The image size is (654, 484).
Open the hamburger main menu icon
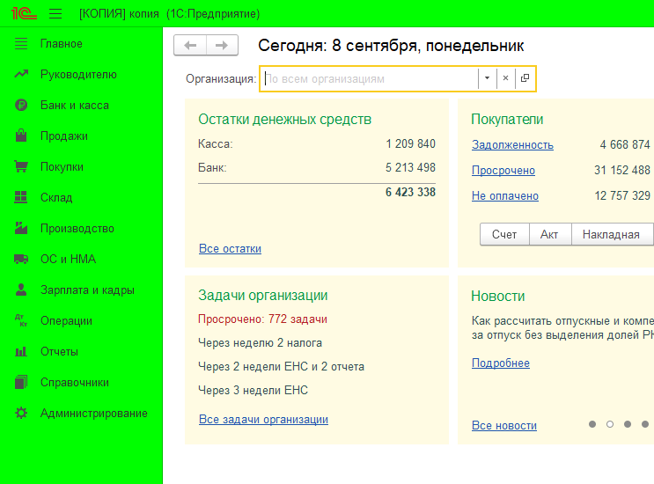pos(55,14)
